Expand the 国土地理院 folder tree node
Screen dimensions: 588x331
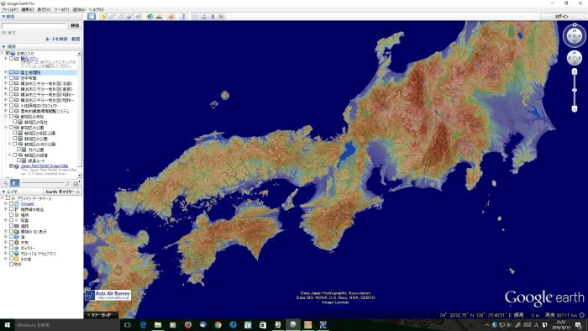(x=6, y=72)
